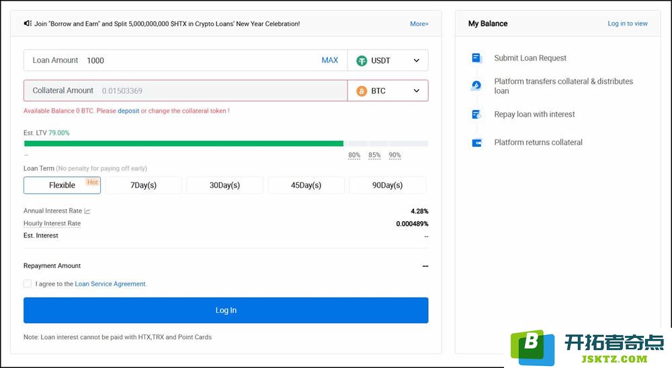The image size is (672, 368).
Task: Click the 79.00% Est. LTV value
Action: 58,133
